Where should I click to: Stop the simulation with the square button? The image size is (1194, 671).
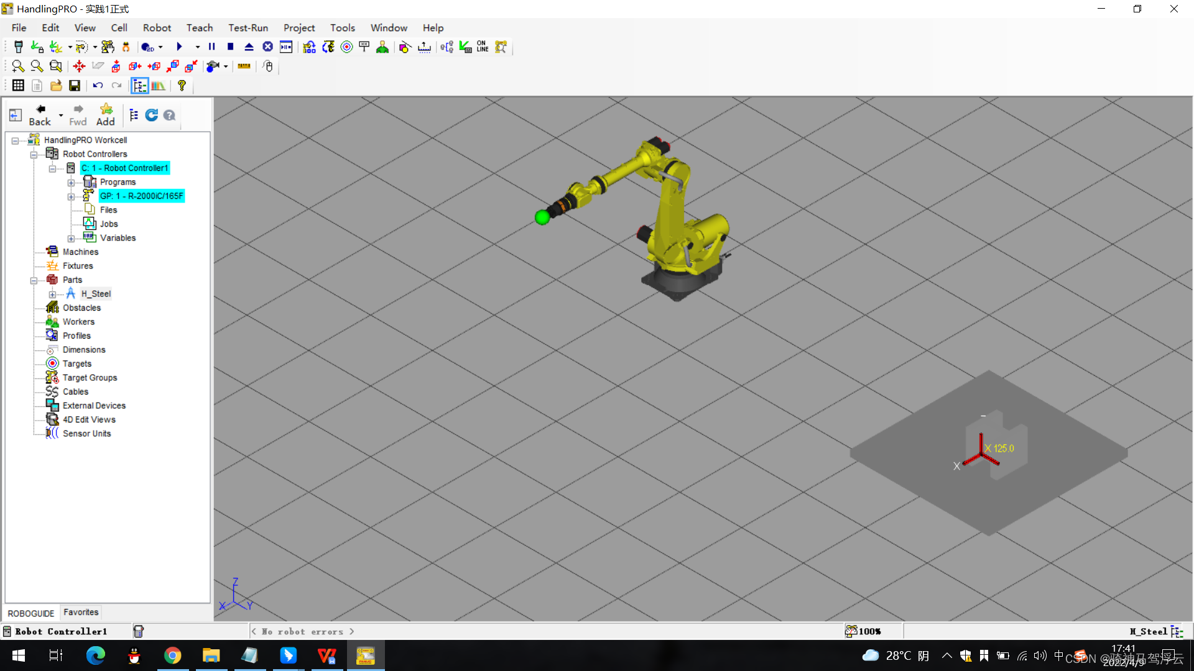click(230, 47)
